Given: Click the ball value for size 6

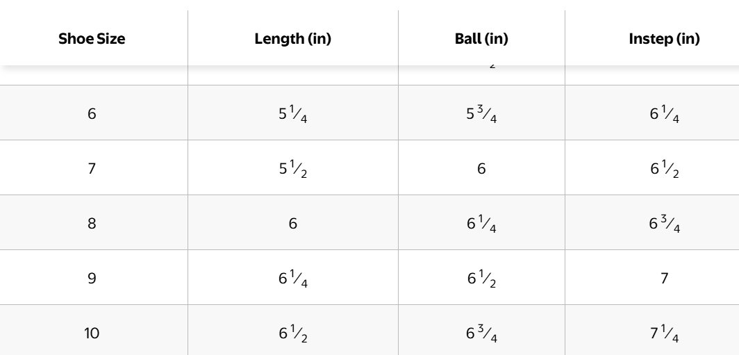Looking at the screenshot, I should pyautogui.click(x=481, y=113).
